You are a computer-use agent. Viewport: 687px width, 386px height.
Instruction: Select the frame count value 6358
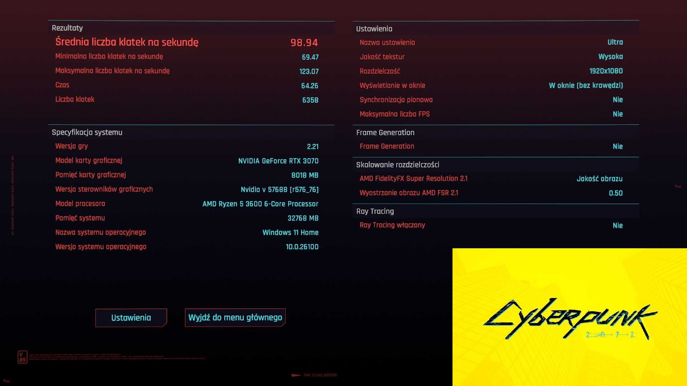pos(310,100)
